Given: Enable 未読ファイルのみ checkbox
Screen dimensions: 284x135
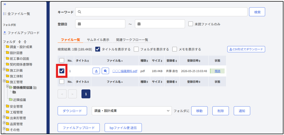Looking at the screenshot, I should click(x=191, y=24).
